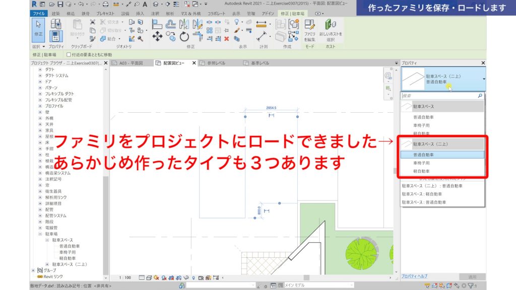The width and height of the screenshot is (516, 290).
Task: Select the Move tool in the Modify panel
Action: pyautogui.click(x=157, y=35)
